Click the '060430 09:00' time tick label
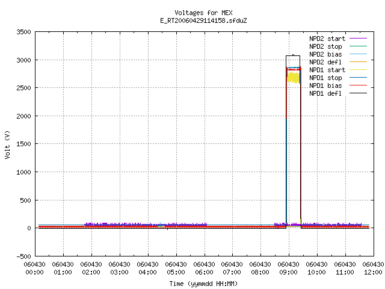 (288, 269)
